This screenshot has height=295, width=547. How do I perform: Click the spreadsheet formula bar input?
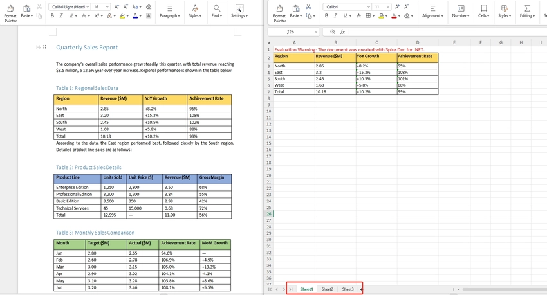(x=448, y=31)
